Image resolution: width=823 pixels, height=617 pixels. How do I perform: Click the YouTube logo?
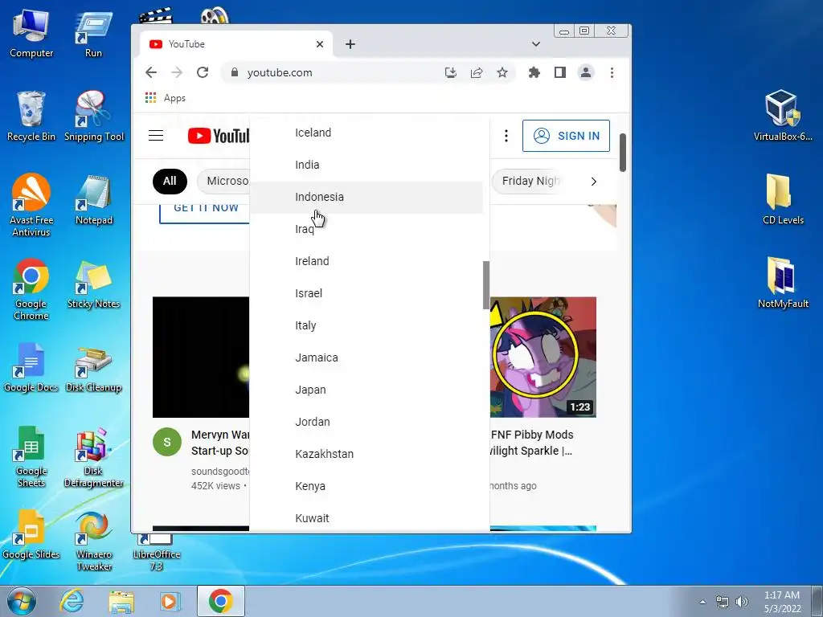[219, 136]
